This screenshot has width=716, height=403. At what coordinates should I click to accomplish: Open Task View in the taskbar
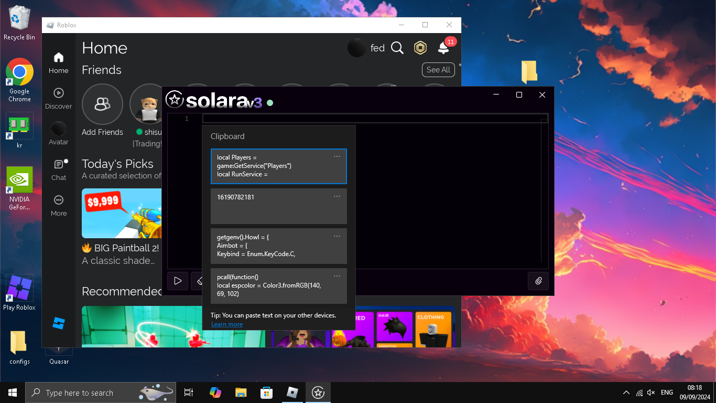point(189,393)
